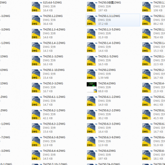Viewport: 165px width, 165px height.
Task: Select the TH250.0总图.DWG file icon
Action: 91,7
